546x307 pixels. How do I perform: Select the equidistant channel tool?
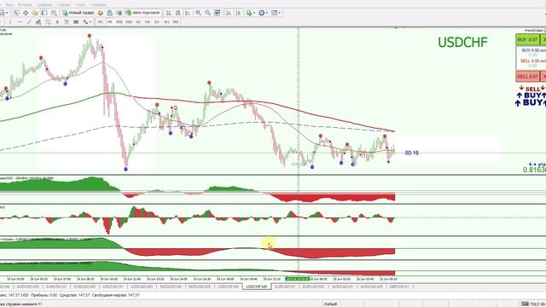(38, 22)
